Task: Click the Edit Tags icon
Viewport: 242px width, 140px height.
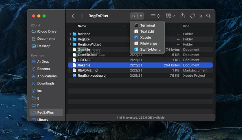Action: click(x=192, y=16)
